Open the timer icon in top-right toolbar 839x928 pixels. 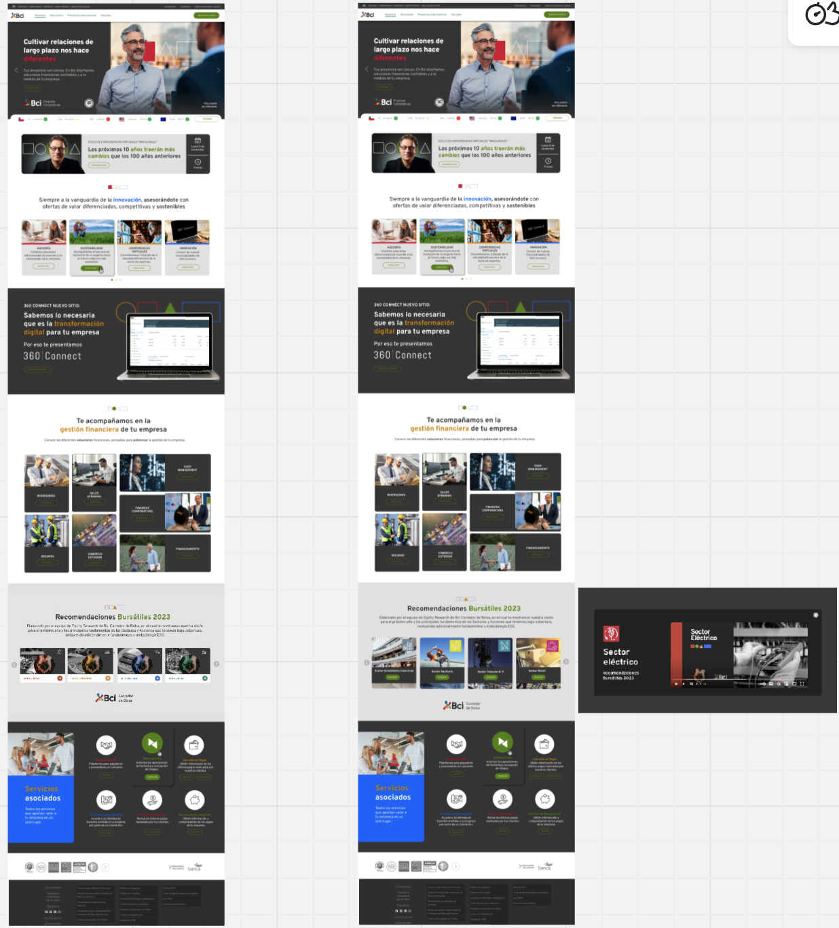(822, 14)
